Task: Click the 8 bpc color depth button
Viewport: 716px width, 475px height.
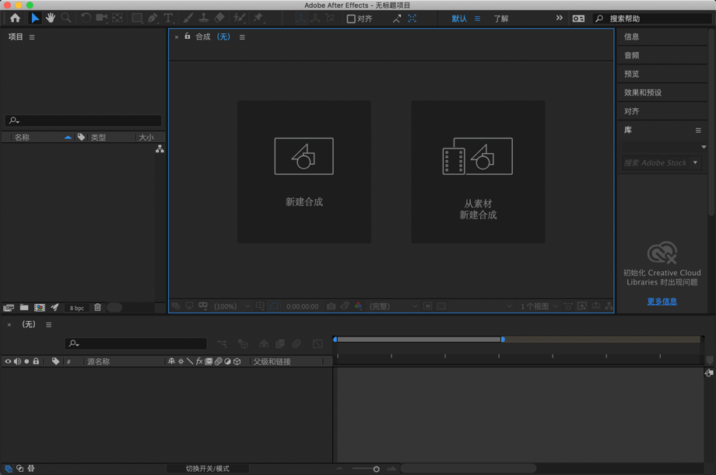Action: point(77,308)
